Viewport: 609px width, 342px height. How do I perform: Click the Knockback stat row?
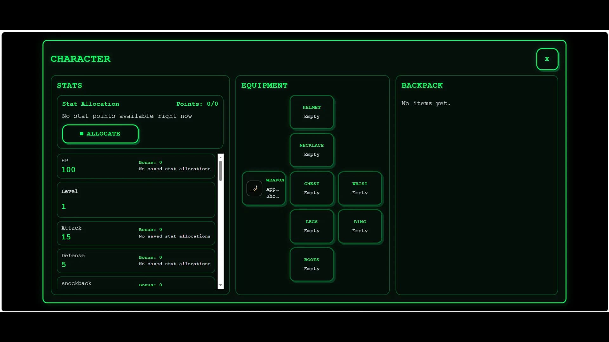pos(136,283)
